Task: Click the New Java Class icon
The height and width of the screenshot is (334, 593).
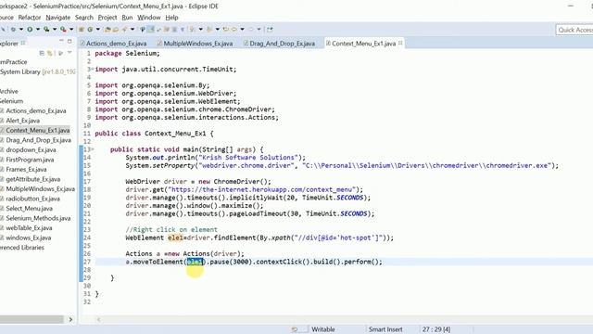Action: point(90,29)
